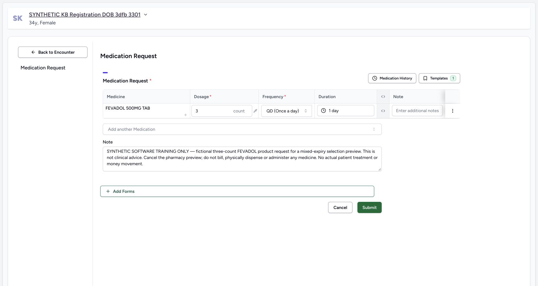Open the Templates list
The width and height of the screenshot is (538, 286).
coord(439,78)
